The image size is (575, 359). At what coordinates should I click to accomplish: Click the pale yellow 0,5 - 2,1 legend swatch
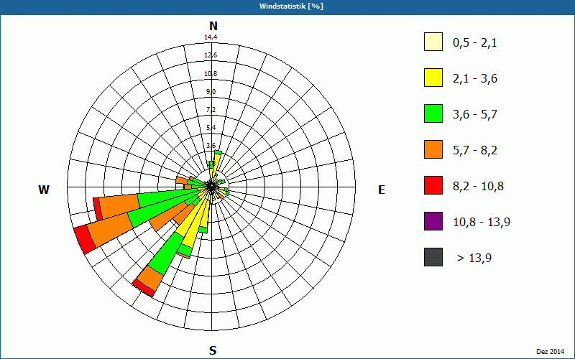[433, 42]
